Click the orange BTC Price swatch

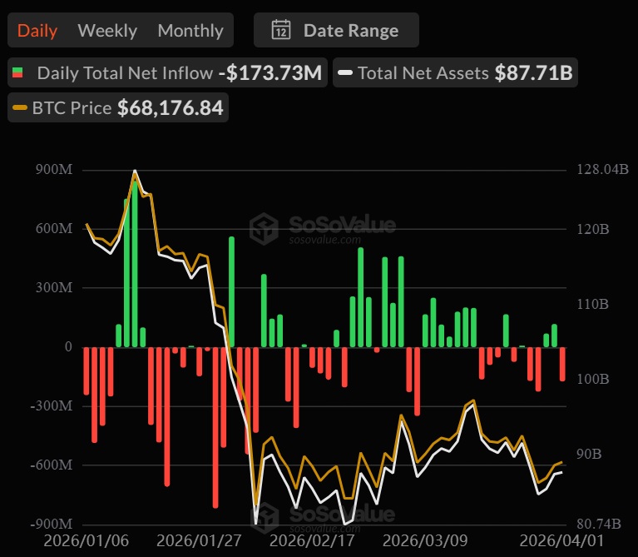point(19,108)
